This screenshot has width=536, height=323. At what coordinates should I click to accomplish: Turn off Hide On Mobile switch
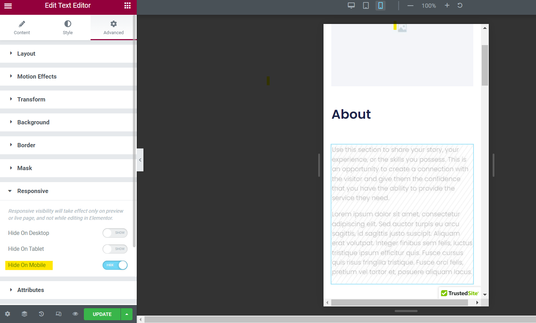pos(115,265)
